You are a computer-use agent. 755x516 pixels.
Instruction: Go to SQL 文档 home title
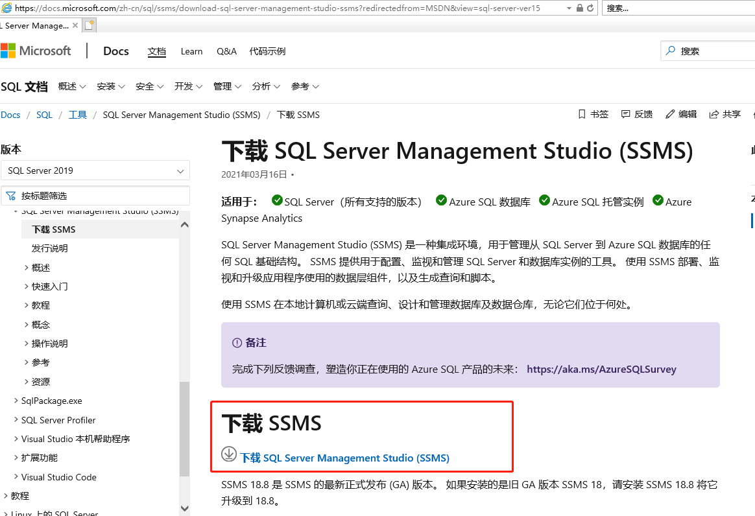(x=24, y=87)
